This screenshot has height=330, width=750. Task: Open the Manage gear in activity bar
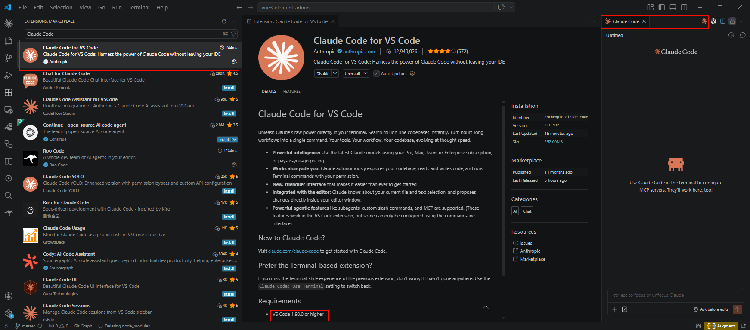9,313
